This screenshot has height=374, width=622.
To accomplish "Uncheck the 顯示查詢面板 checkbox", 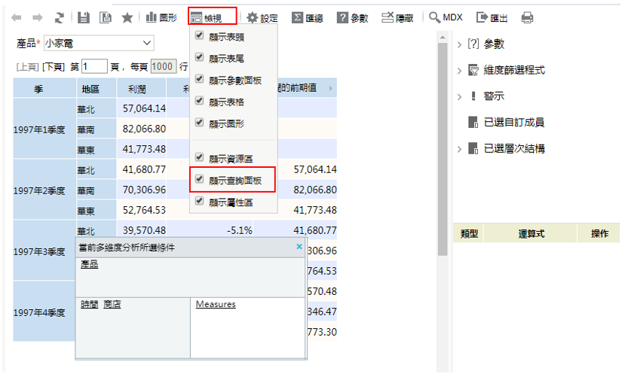I will [199, 180].
